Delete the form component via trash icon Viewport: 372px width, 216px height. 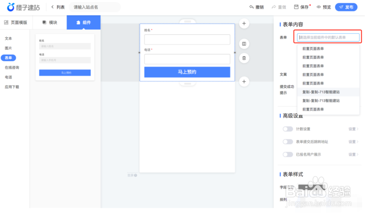244,58
